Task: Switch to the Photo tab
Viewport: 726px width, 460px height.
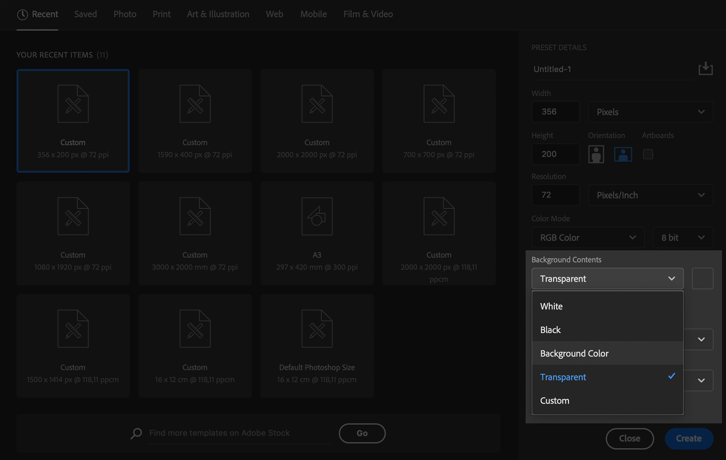Action: 125,14
